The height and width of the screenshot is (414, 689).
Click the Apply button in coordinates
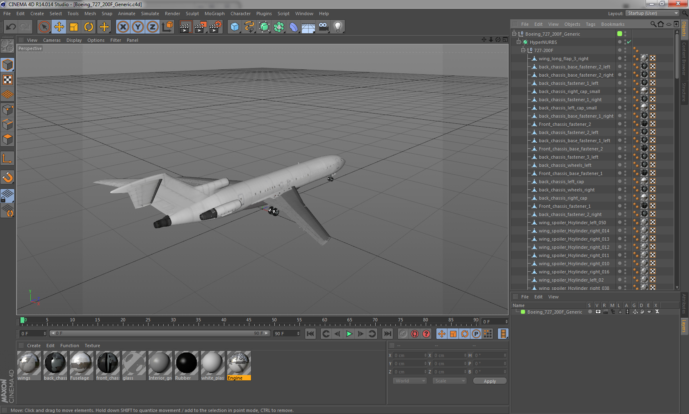click(490, 381)
